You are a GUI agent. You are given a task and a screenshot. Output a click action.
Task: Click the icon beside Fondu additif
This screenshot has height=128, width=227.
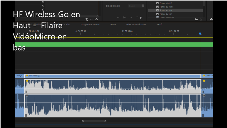[157, 3]
